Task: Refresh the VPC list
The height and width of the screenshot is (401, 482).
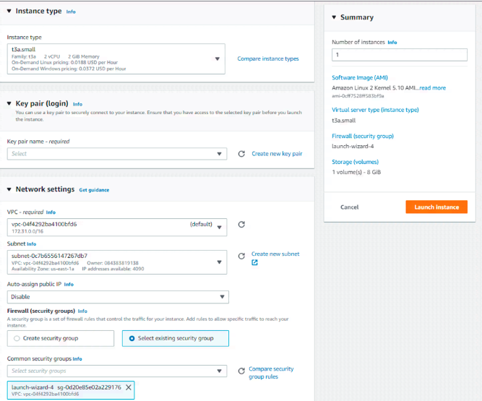Action: [241, 224]
